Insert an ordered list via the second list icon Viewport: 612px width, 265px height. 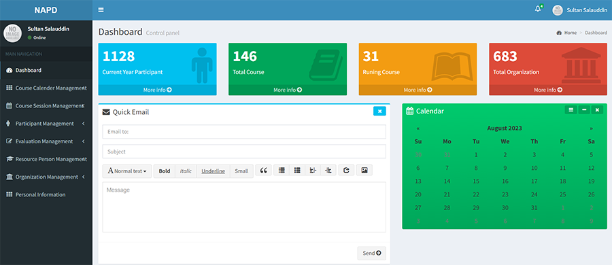[x=297, y=170]
